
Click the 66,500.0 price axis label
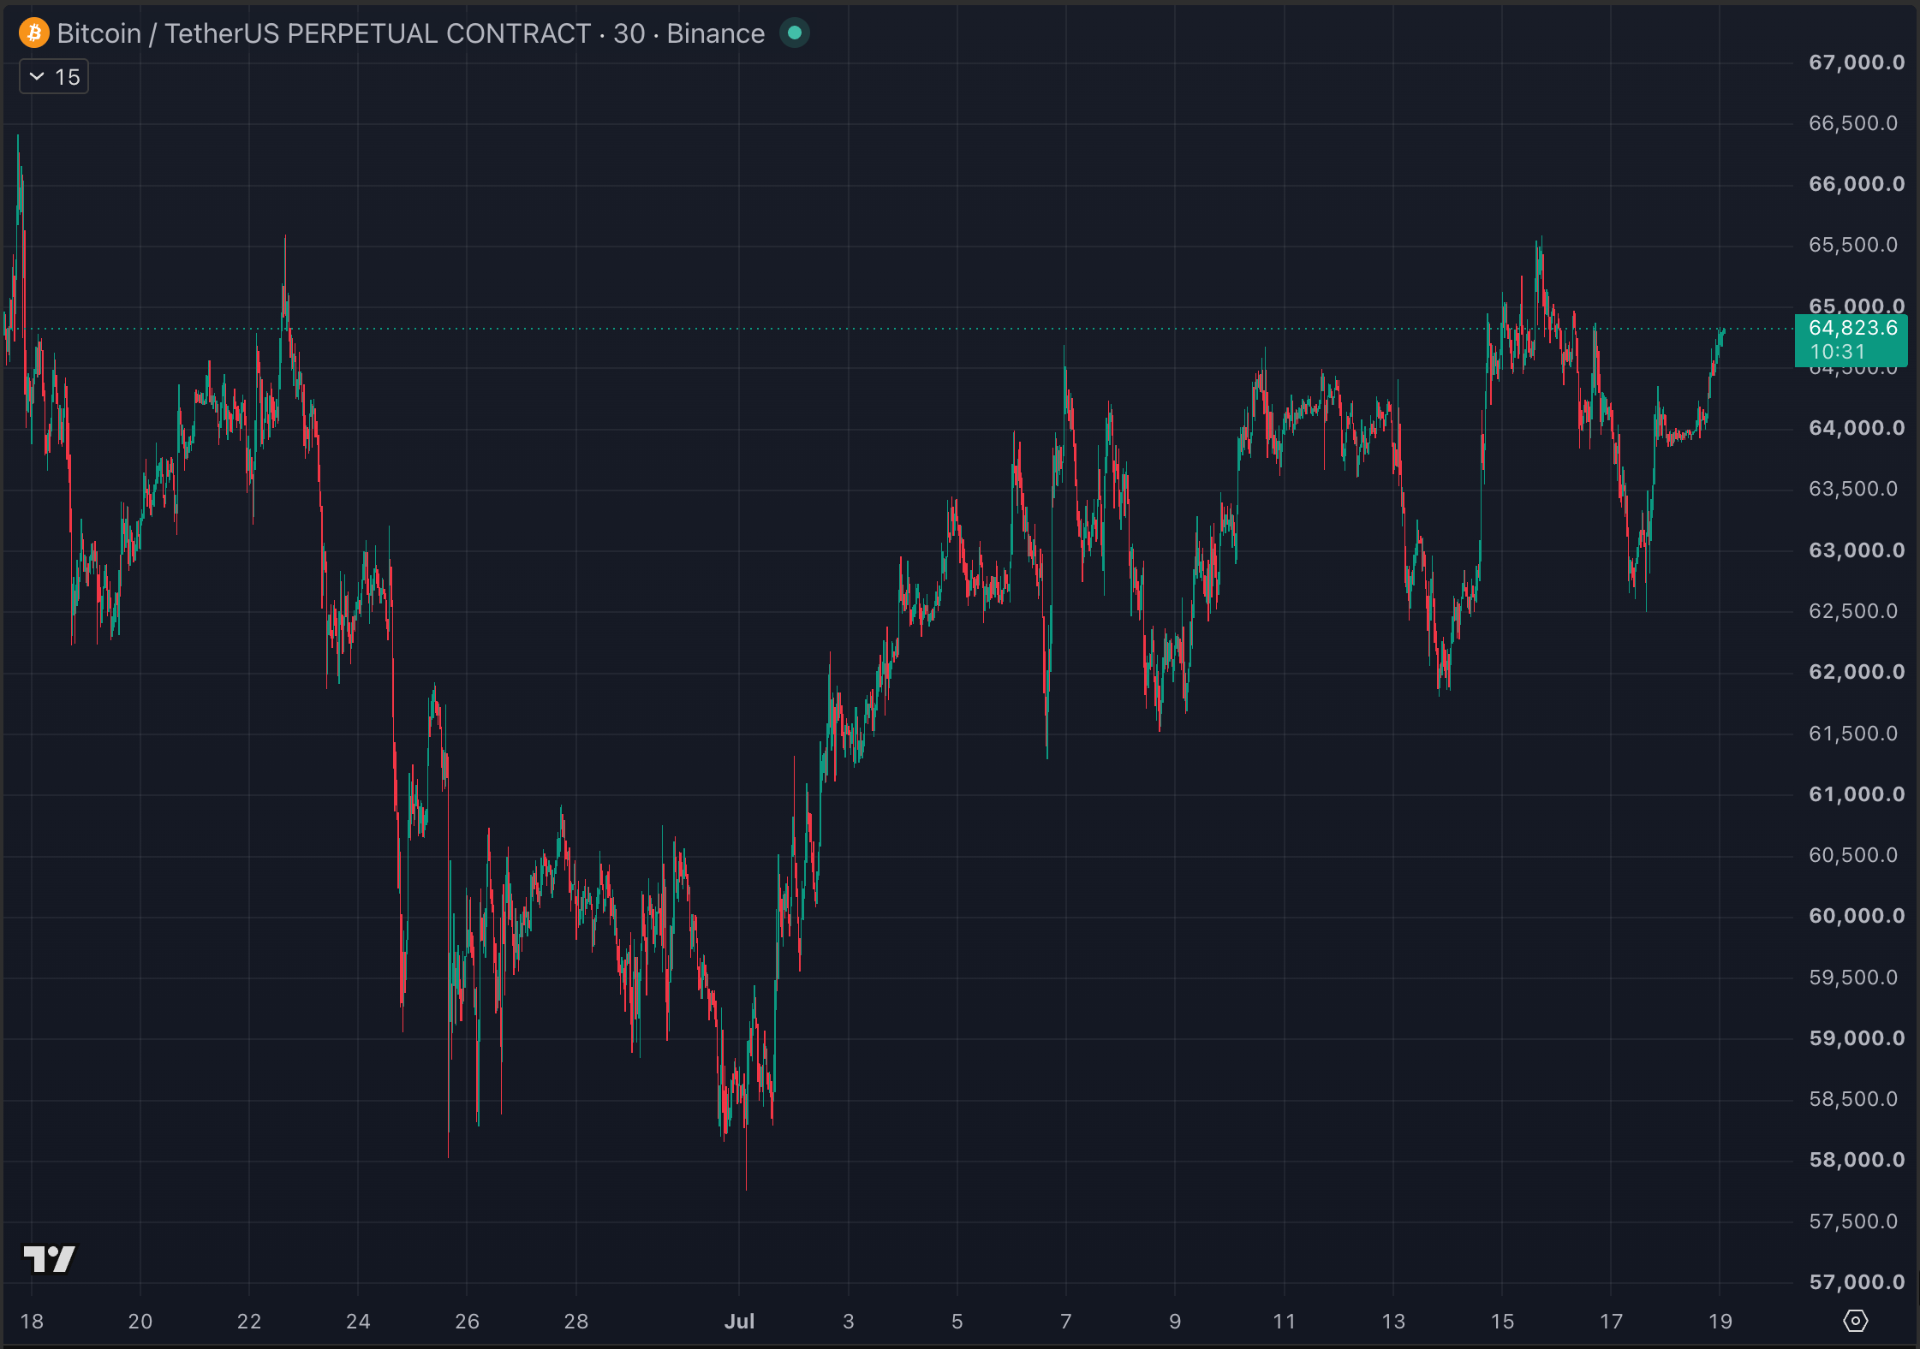[x=1853, y=123]
